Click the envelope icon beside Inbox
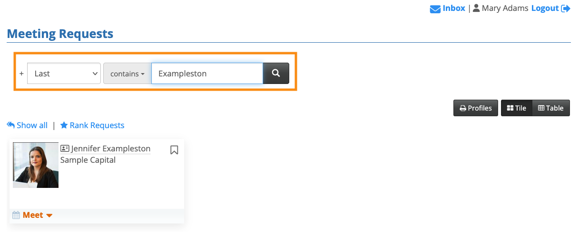This screenshot has width=579, height=242. 435,9
